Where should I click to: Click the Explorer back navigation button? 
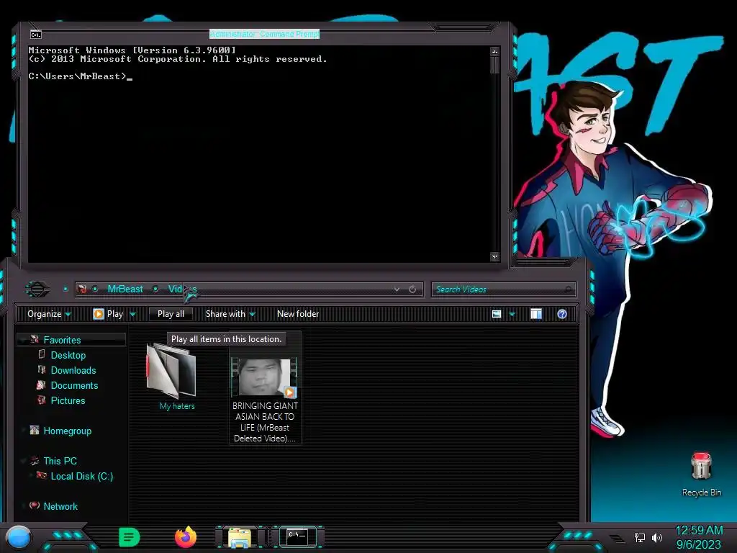(37, 289)
